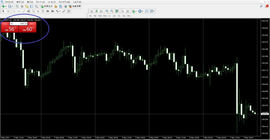This screenshot has height=140, width=270.
Task: Add a text label with the A tool
Action: [x=38, y=11]
